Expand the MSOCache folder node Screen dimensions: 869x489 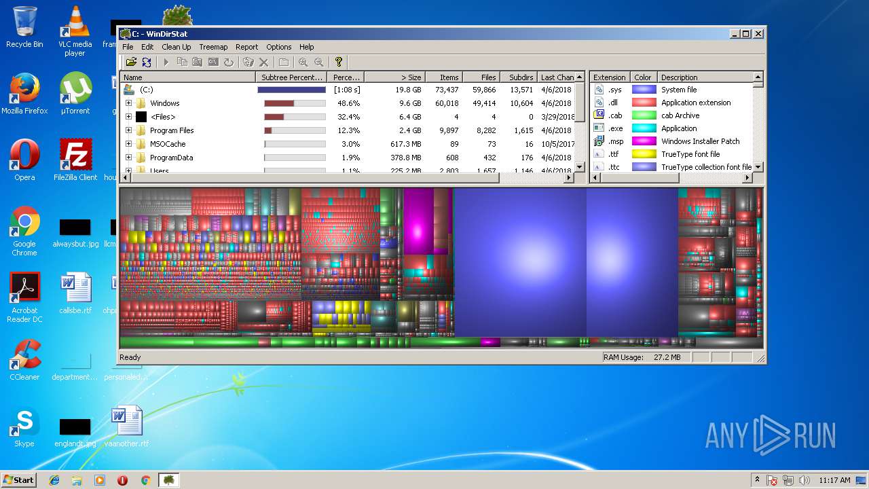[128, 144]
